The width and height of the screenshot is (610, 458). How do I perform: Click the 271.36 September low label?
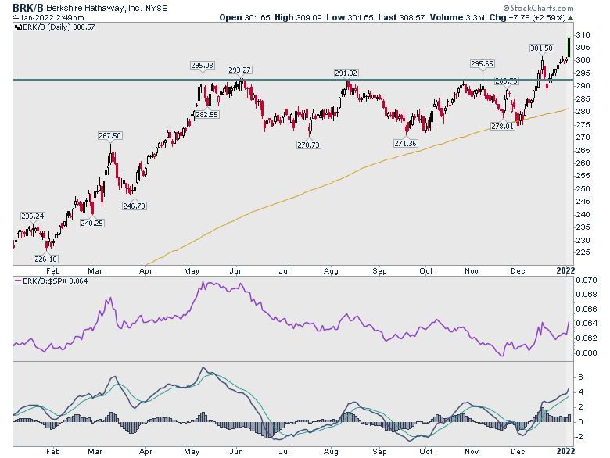(x=405, y=144)
